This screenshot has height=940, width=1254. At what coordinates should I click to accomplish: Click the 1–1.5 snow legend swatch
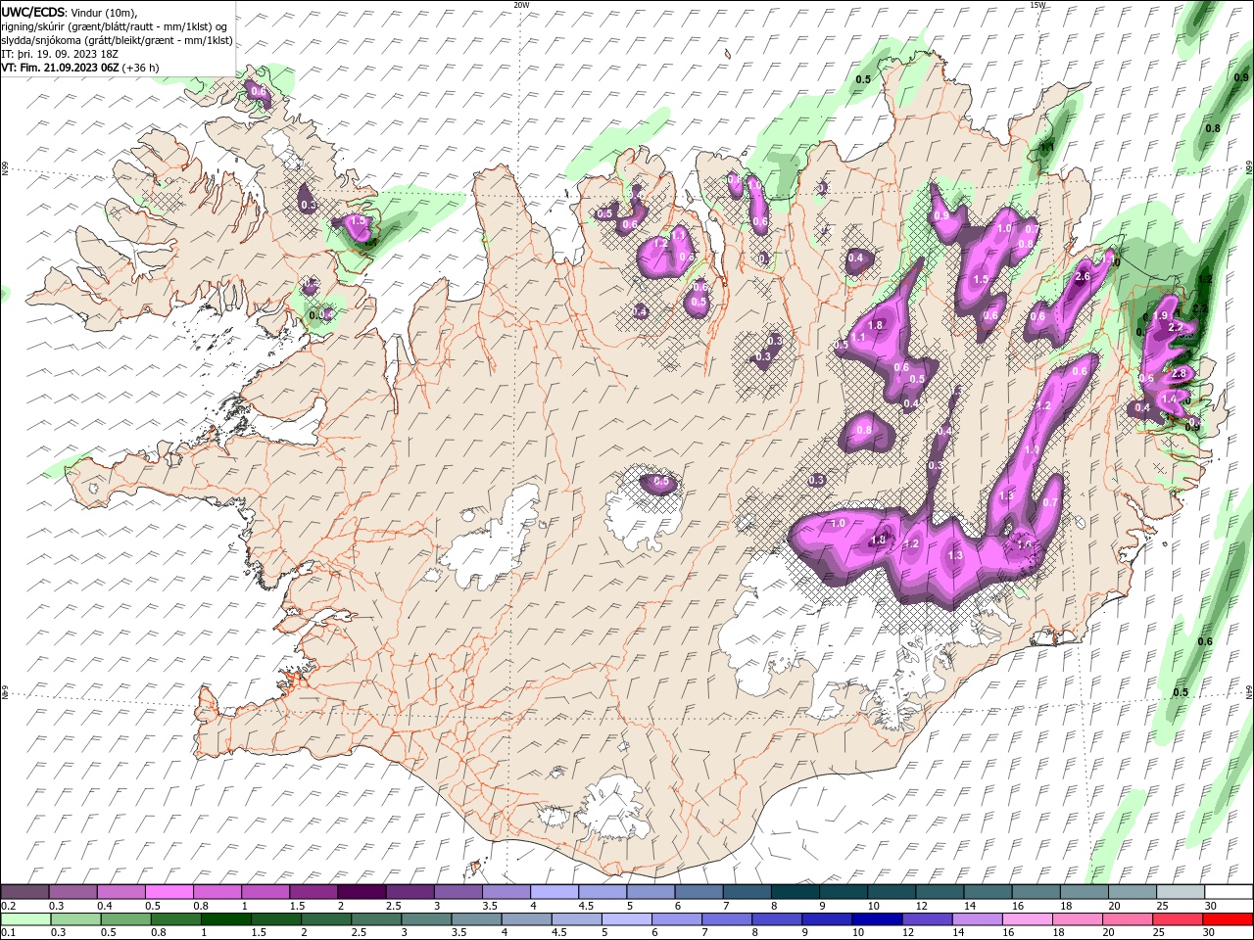point(265,892)
